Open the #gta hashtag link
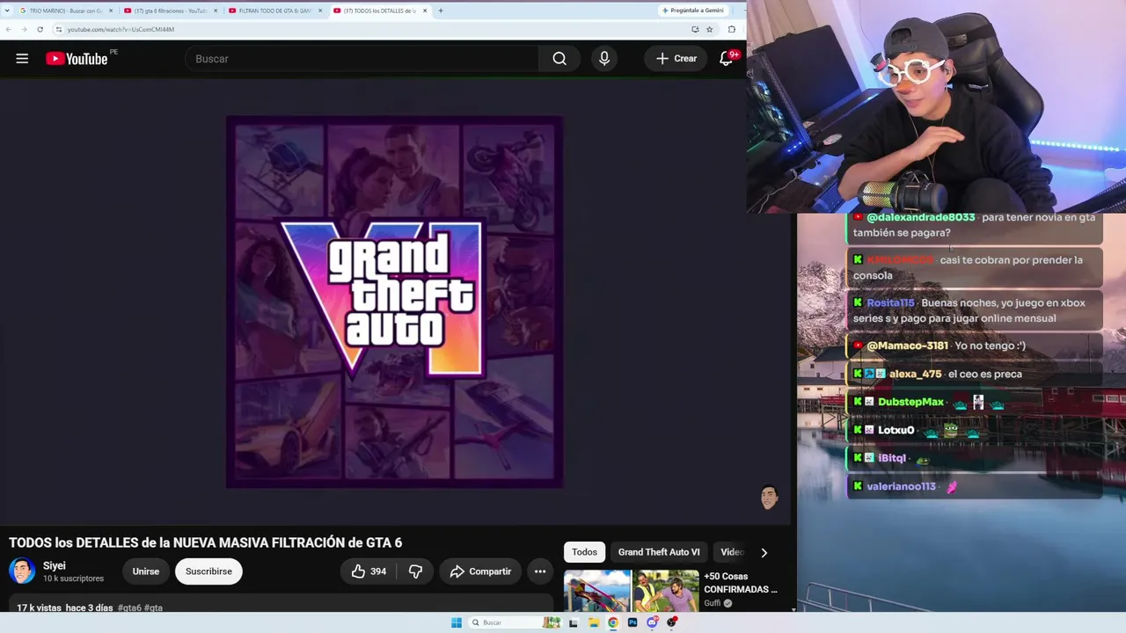 click(x=153, y=608)
